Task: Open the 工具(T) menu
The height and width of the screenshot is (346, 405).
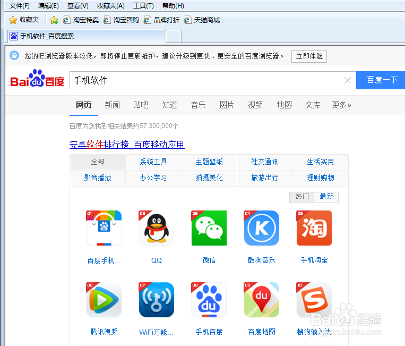Action: (143, 6)
